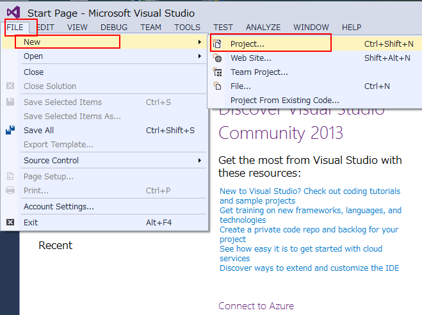Open the get started with cloud services link
Image resolution: width=422 pixels, height=315 pixels.
click(301, 254)
